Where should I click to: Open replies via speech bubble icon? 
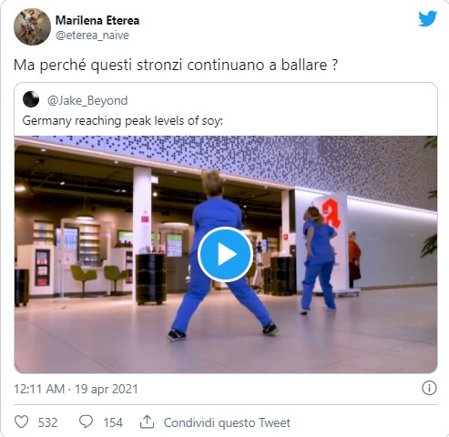pyautogui.click(x=86, y=422)
